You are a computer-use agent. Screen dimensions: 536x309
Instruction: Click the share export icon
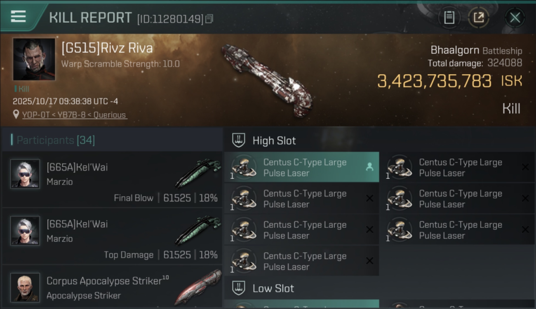pos(478,18)
